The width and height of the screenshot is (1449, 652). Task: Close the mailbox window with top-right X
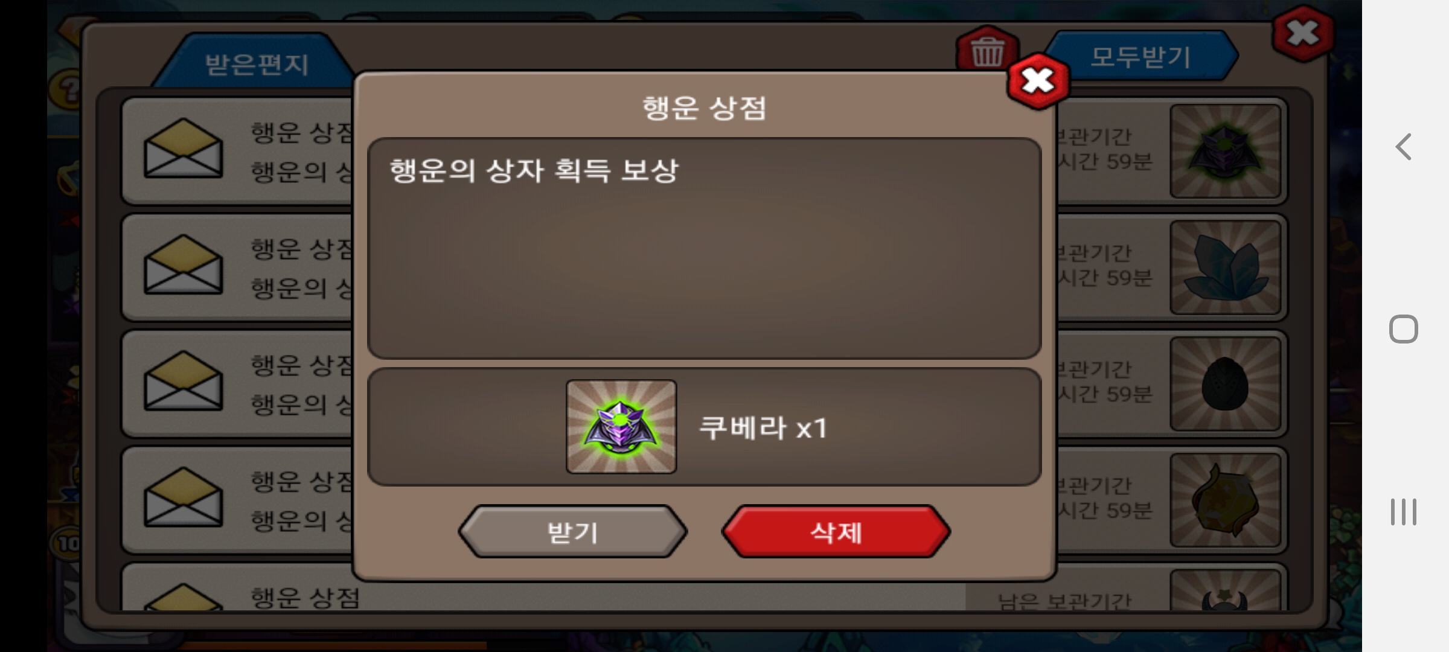click(x=1303, y=33)
